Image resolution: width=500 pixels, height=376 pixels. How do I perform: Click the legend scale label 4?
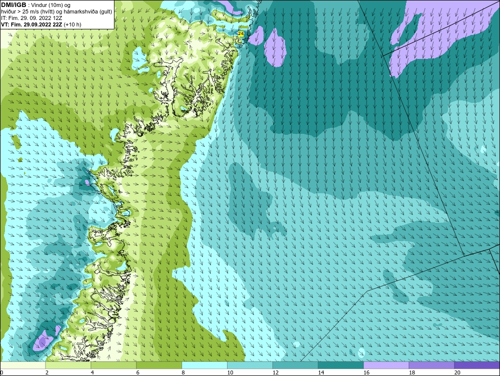[x=92, y=373]
